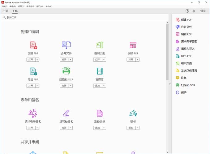Click the 合并文件 icon in the right sidebar
Image resolution: width=210 pixels, height=154 pixels.
pos(178,27)
